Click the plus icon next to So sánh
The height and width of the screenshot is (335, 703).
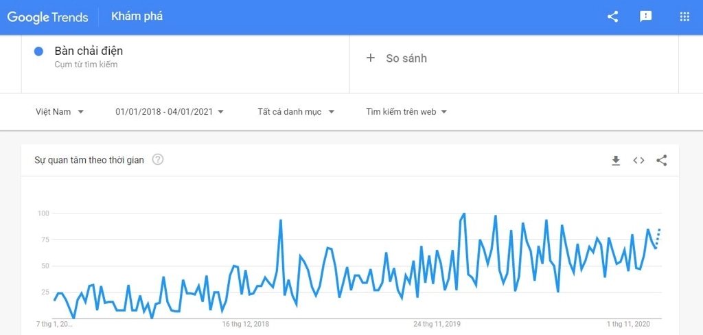[x=370, y=58]
